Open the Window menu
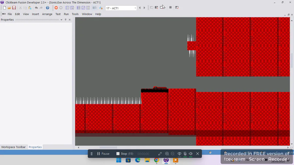The height and width of the screenshot is (165, 294). coord(87,14)
